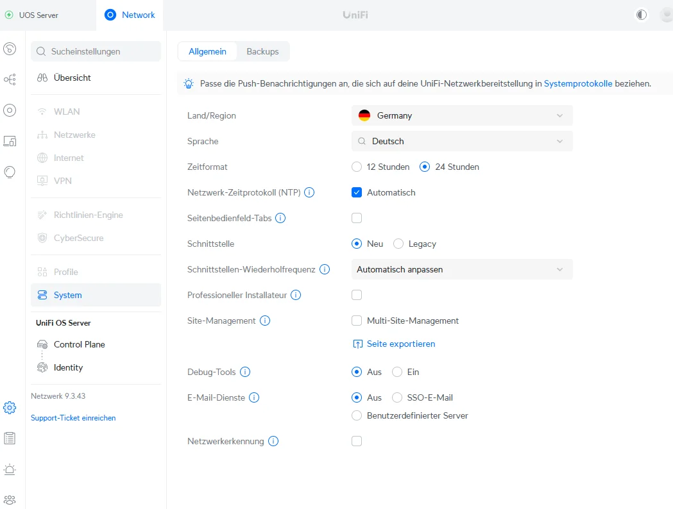Open the Network tab
The image size is (673, 509).
(x=130, y=15)
